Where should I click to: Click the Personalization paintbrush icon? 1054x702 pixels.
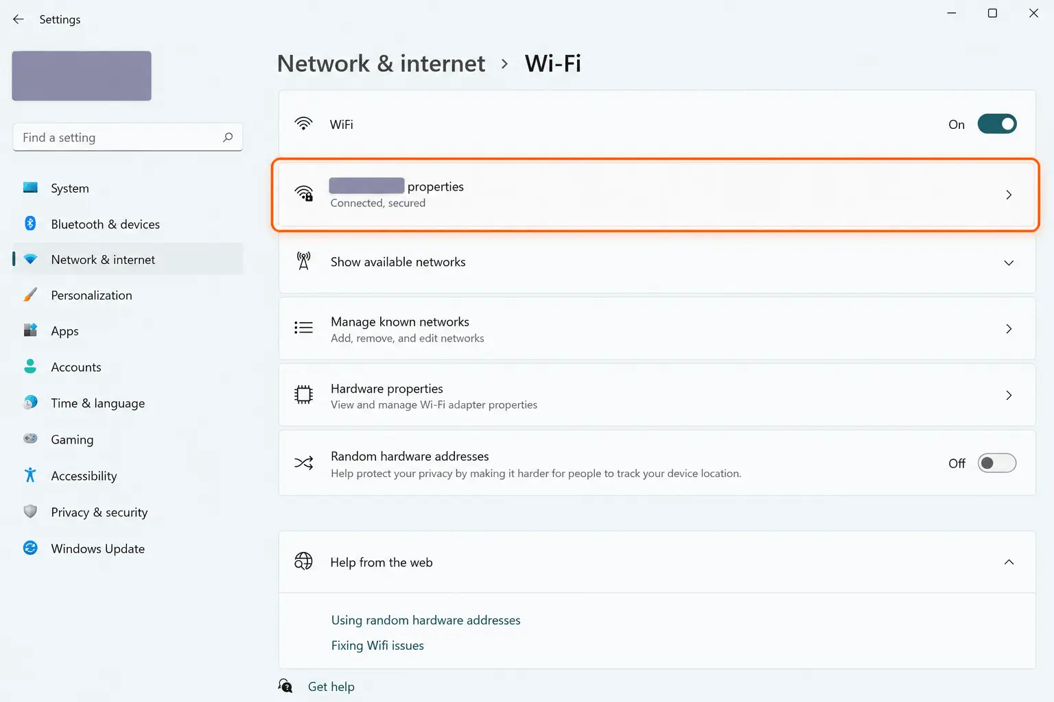[30, 295]
